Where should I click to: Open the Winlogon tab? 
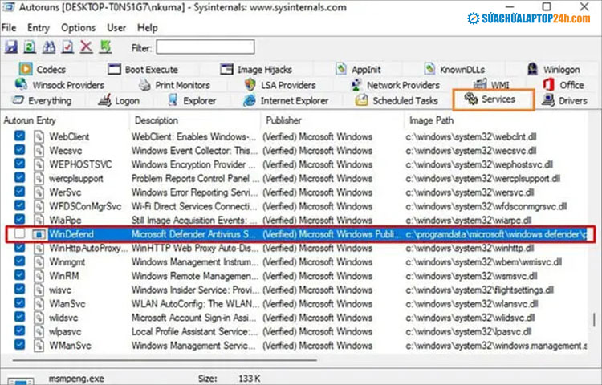pos(554,70)
